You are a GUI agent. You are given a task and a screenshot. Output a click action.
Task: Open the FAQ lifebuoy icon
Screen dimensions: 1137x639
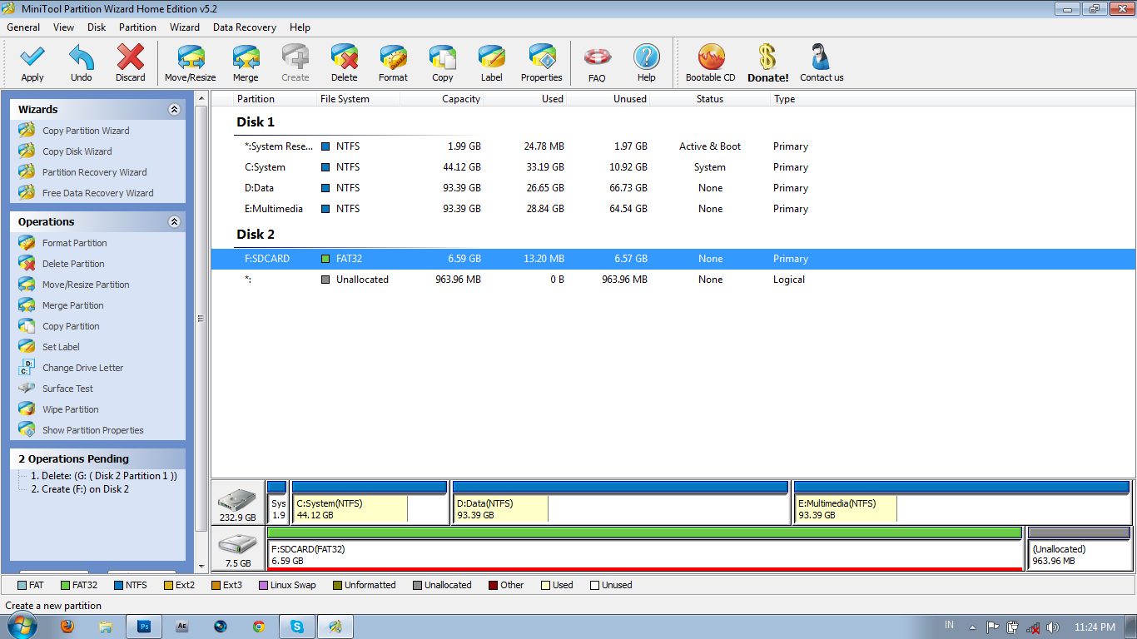[597, 63]
